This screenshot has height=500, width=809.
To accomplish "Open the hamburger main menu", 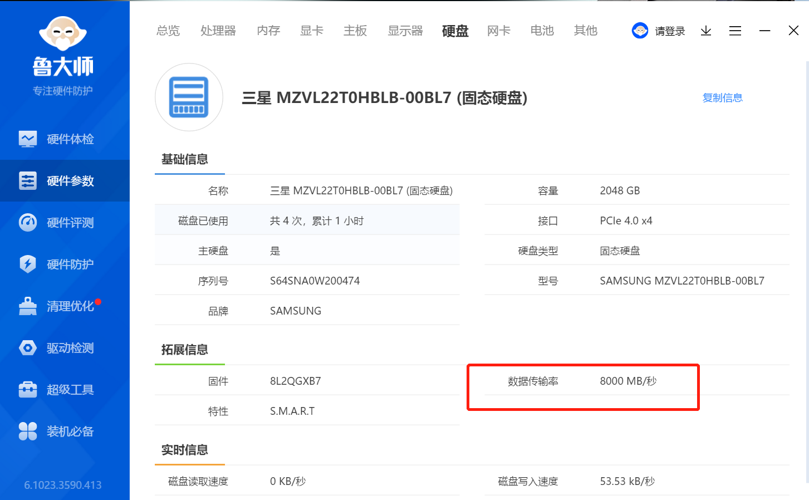I will tap(735, 31).
